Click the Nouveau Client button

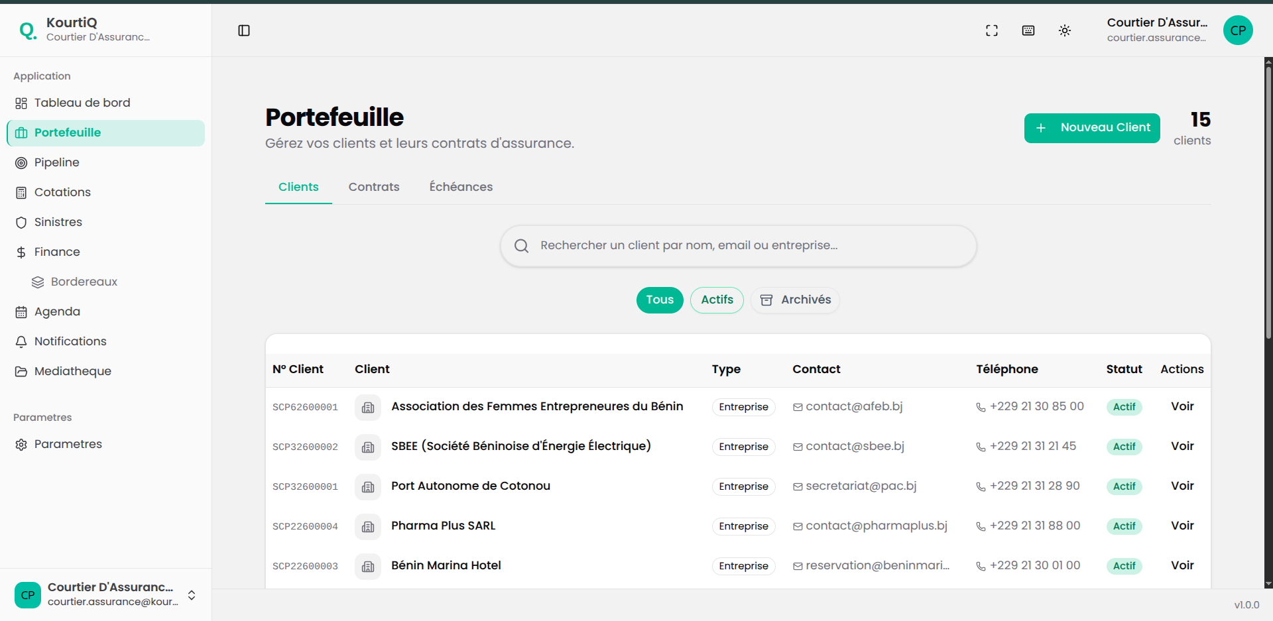click(1092, 128)
